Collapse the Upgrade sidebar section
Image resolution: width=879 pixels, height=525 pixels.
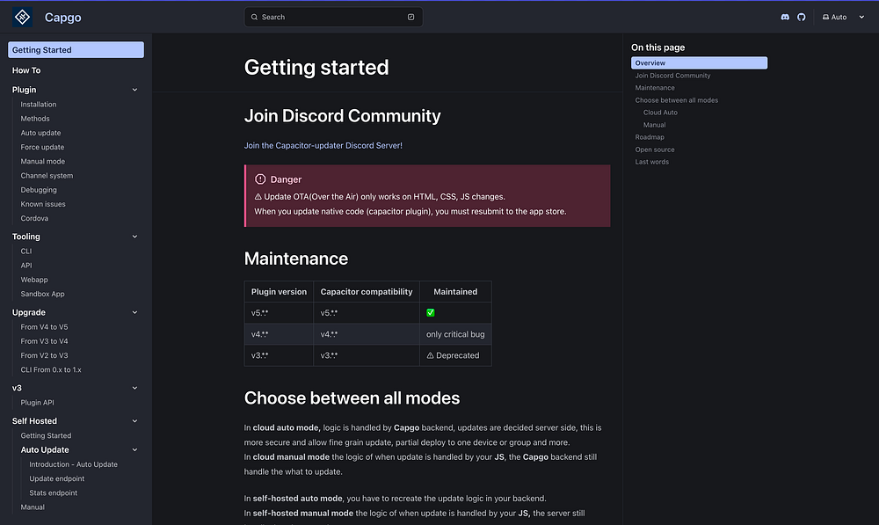point(134,312)
